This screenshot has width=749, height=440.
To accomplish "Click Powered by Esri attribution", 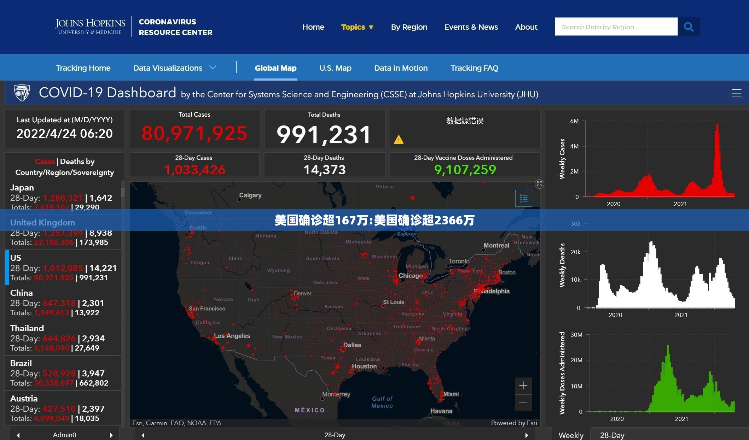I will coord(514,423).
